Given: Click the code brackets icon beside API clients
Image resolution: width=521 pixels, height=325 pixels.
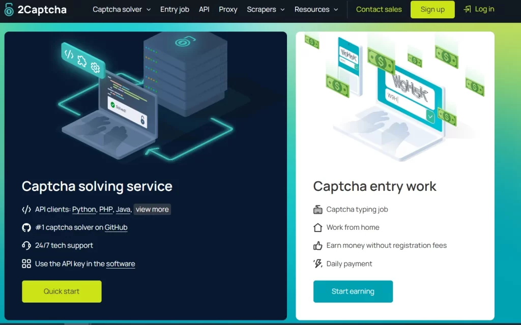Looking at the screenshot, I should [x=26, y=210].
